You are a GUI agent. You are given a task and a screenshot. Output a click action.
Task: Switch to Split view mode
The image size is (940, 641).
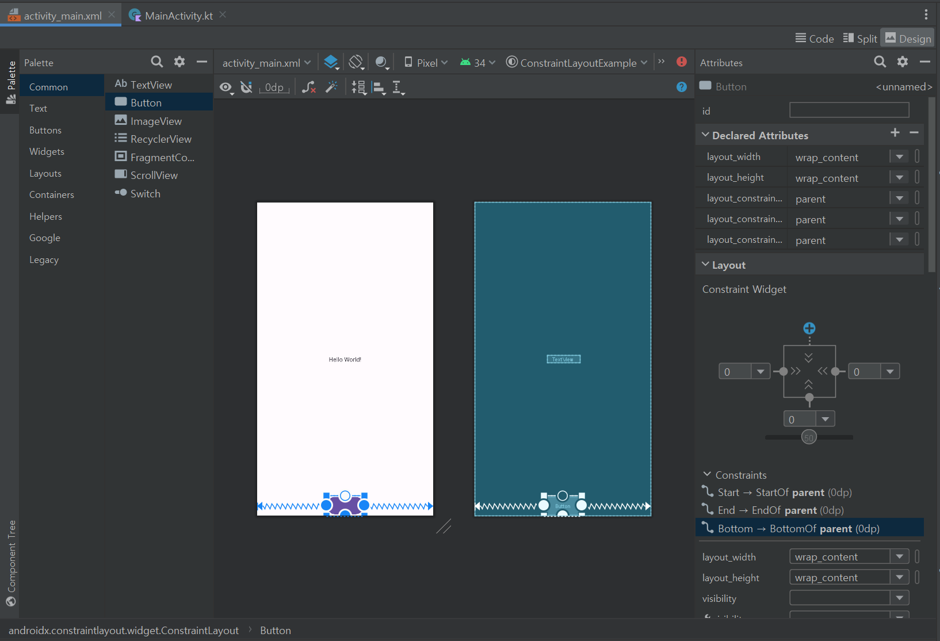click(860, 39)
